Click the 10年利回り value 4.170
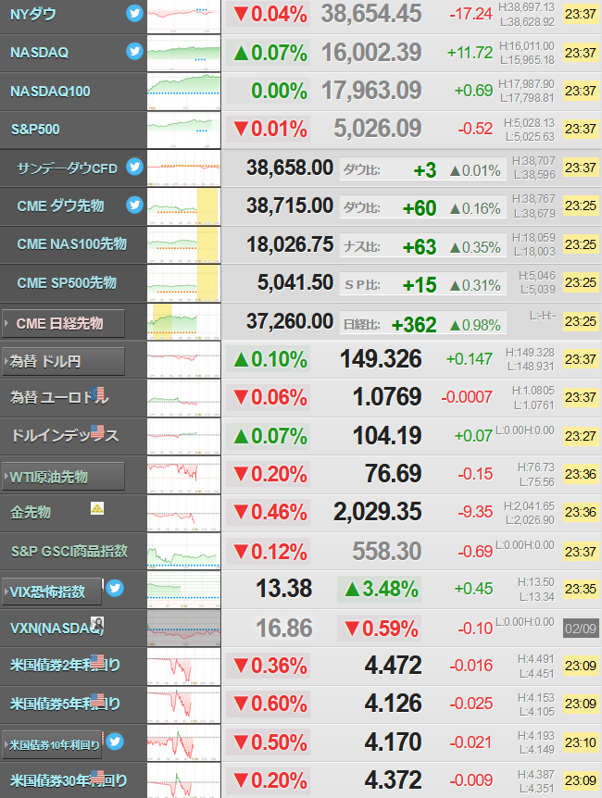The image size is (602, 798). click(394, 742)
